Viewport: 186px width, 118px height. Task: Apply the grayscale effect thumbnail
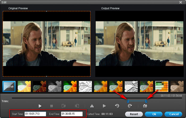(55, 87)
